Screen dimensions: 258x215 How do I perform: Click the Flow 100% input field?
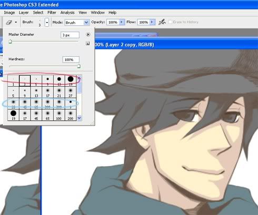click(143, 22)
